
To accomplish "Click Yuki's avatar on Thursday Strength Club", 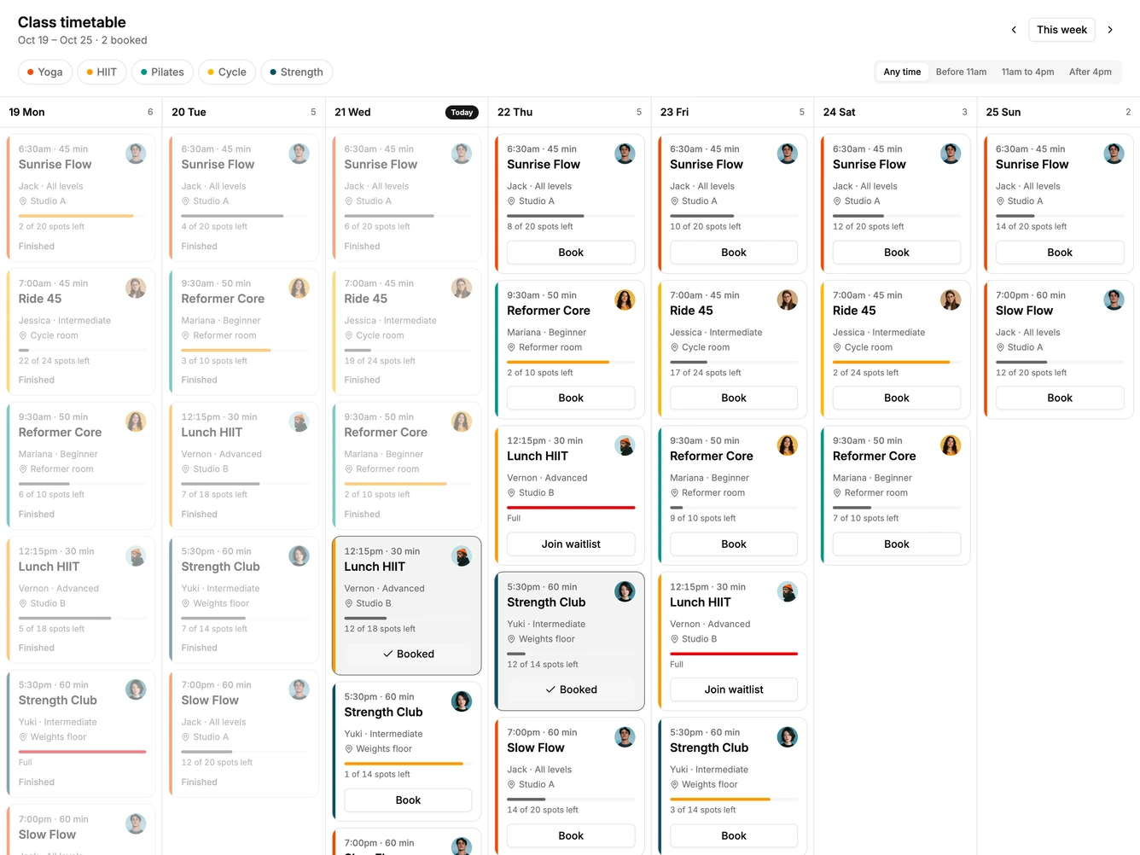I will point(625,591).
